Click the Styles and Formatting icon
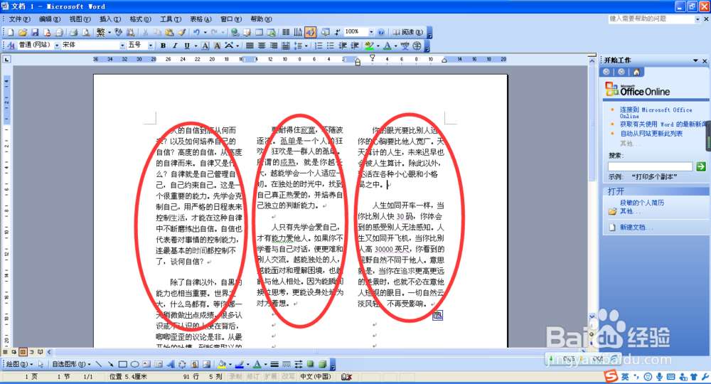The height and width of the screenshot is (384, 711). (11, 46)
